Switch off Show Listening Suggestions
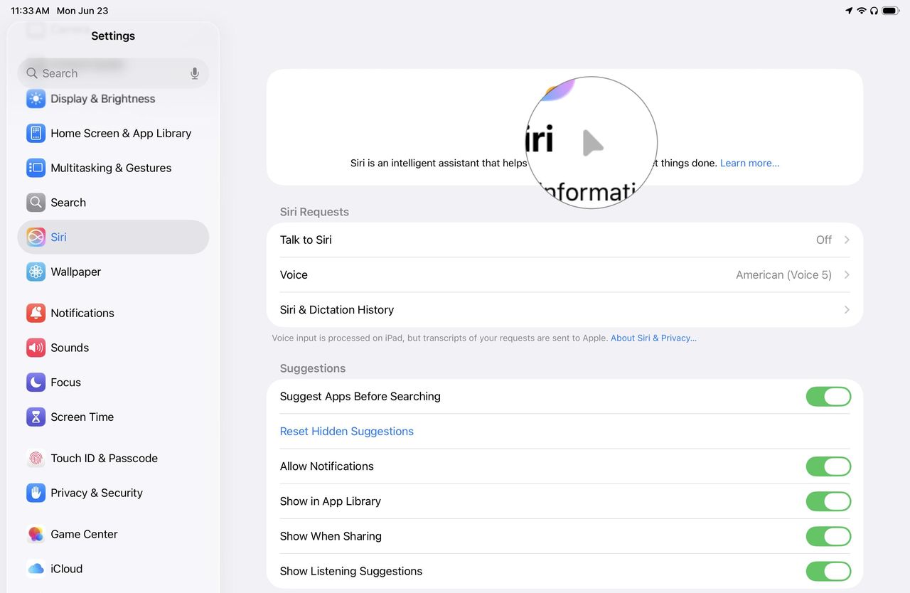The height and width of the screenshot is (593, 910). tap(828, 571)
